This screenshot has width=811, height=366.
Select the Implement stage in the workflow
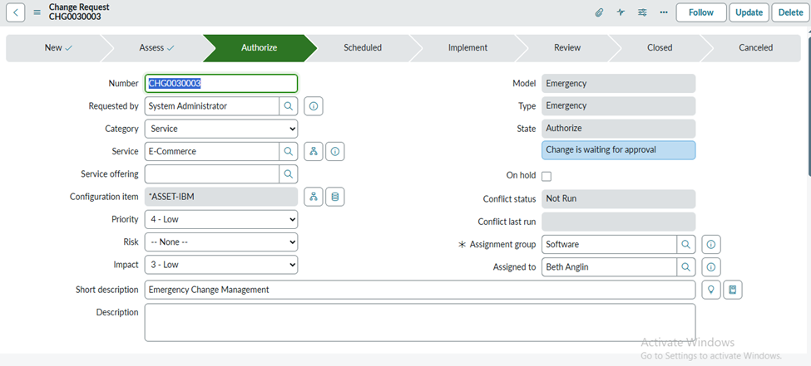(467, 48)
